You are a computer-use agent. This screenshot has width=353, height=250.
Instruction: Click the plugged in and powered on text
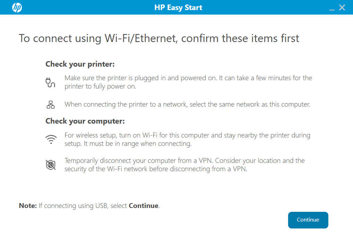click(x=188, y=82)
